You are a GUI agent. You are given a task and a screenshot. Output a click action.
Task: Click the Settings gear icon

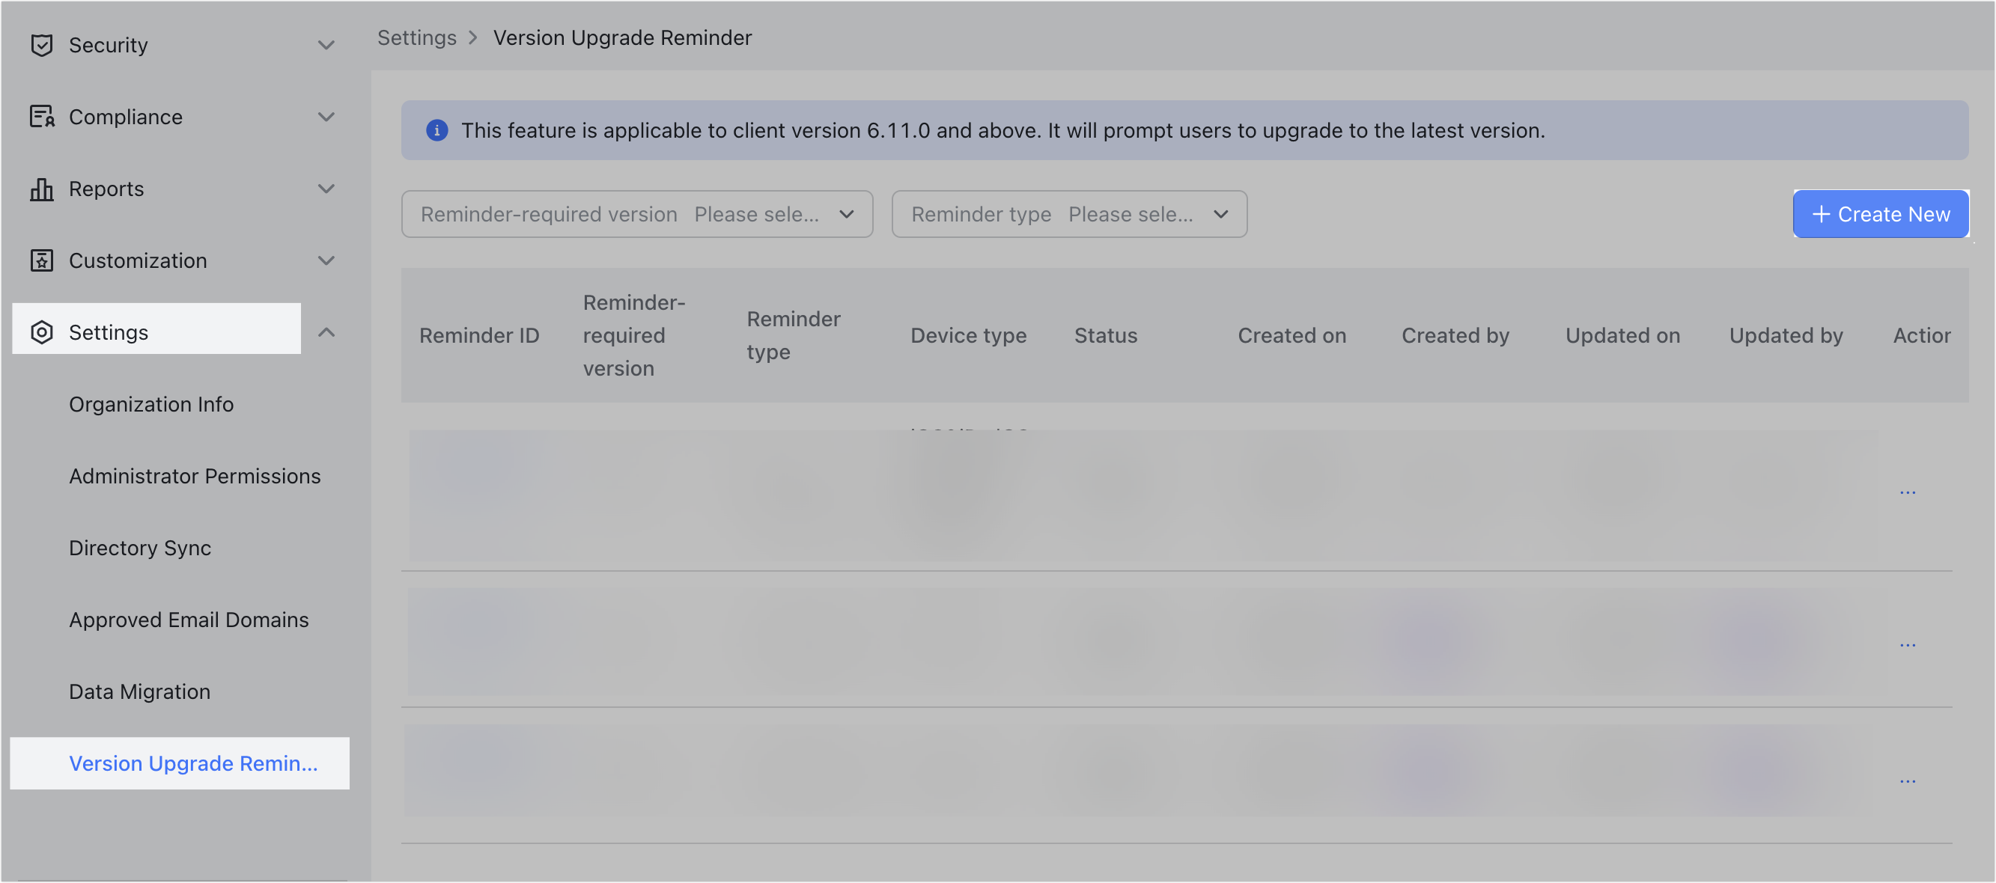[42, 331]
